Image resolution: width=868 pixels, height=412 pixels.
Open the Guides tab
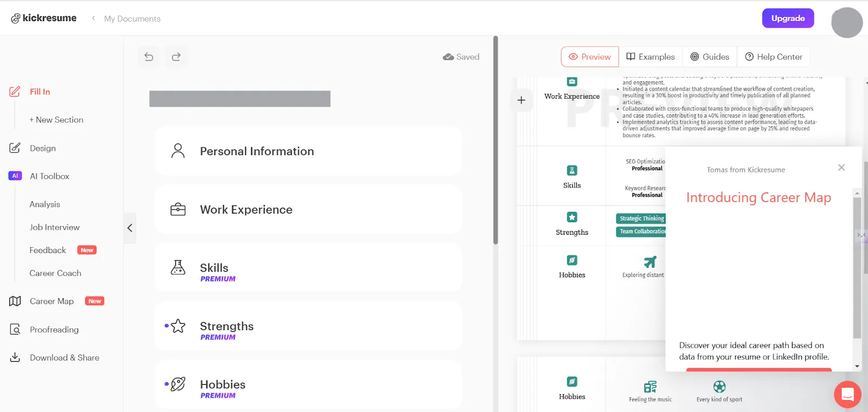710,56
